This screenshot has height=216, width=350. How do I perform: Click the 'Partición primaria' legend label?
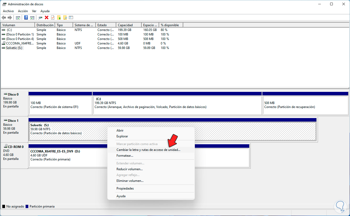(42, 206)
